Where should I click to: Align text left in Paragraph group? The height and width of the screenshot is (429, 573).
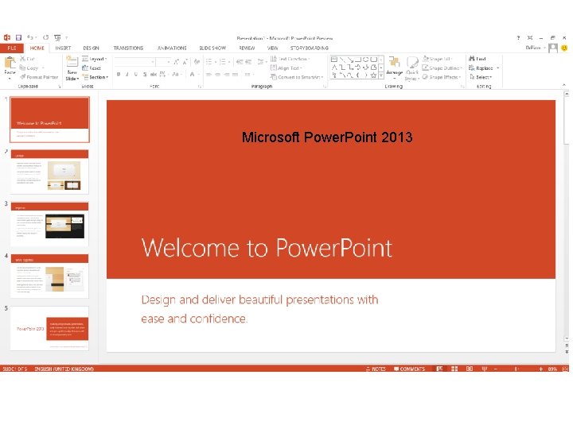209,75
